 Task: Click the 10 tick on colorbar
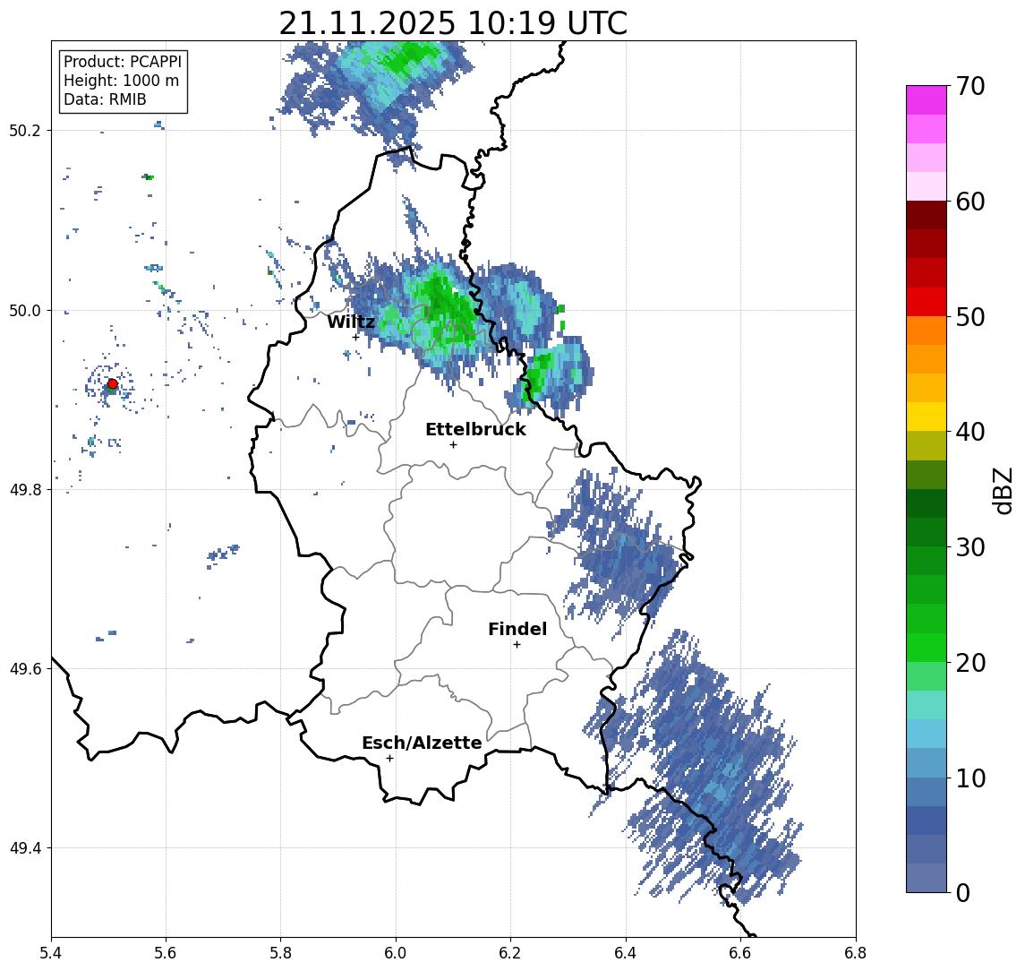pyautogui.click(x=970, y=778)
